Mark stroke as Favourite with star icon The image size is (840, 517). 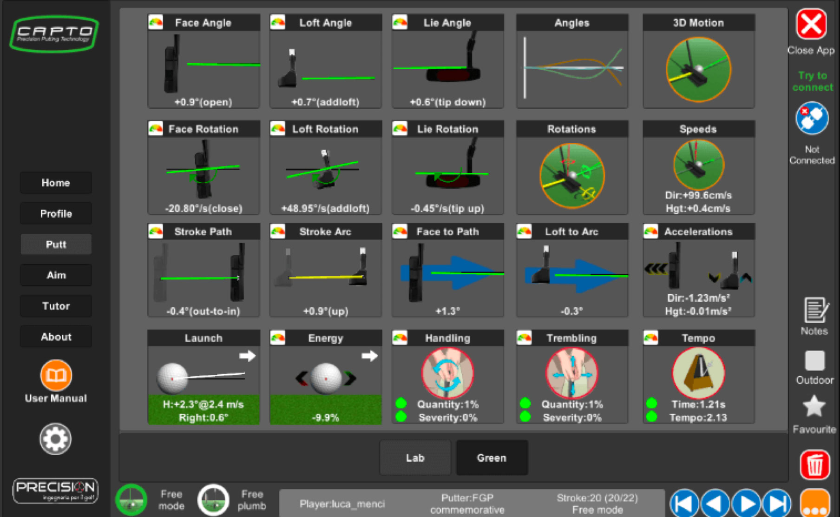(x=814, y=406)
